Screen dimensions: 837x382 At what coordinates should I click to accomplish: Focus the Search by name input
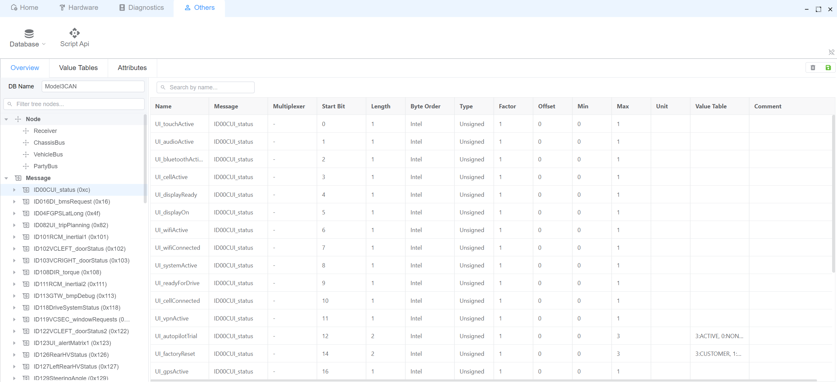click(206, 87)
